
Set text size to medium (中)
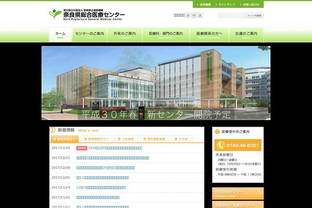pos(194,15)
